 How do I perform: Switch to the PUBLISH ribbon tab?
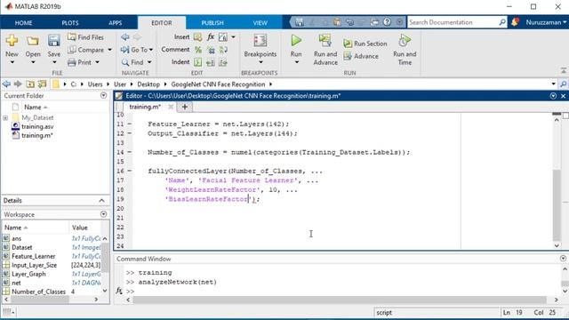[x=212, y=23]
